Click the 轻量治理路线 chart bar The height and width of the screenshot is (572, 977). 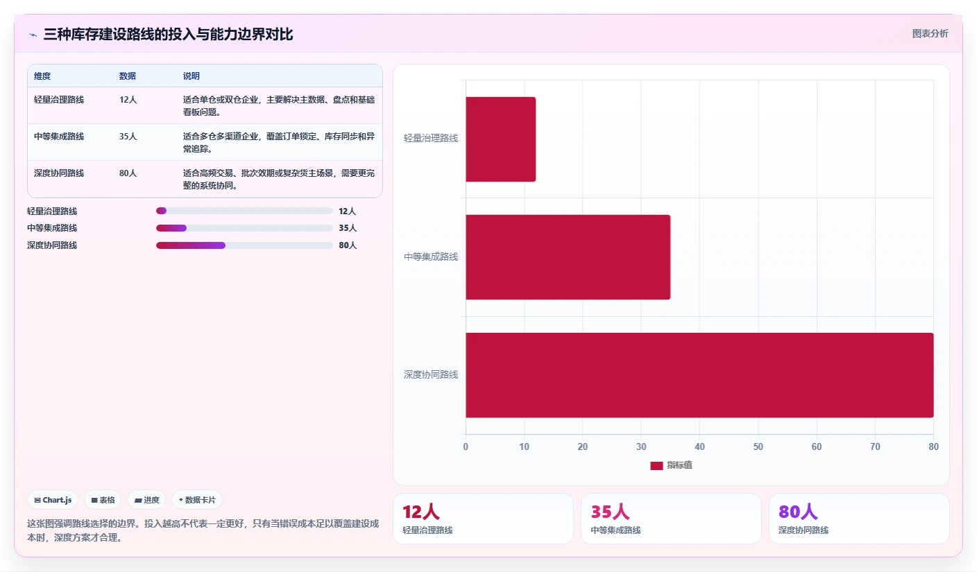pos(500,139)
